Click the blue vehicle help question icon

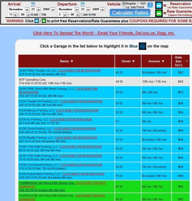click(150, 5)
